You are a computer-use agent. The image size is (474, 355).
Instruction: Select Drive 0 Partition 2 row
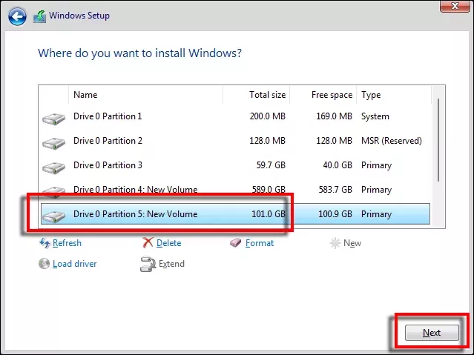tap(235, 141)
